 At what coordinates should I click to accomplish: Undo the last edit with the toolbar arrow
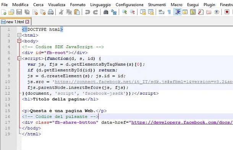87,12
